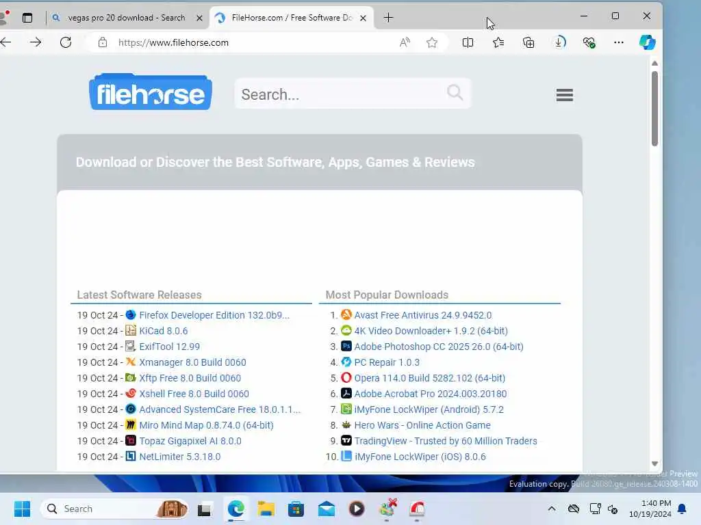Open Xftp Free 8.0 Build 0060
Viewport: 701px width, 525px height.
(x=190, y=378)
